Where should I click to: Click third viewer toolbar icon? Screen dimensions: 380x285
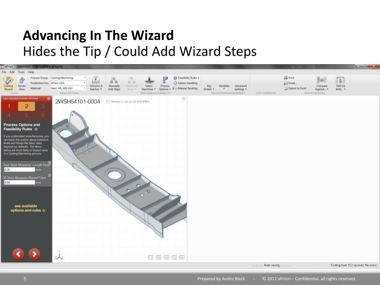point(166,258)
